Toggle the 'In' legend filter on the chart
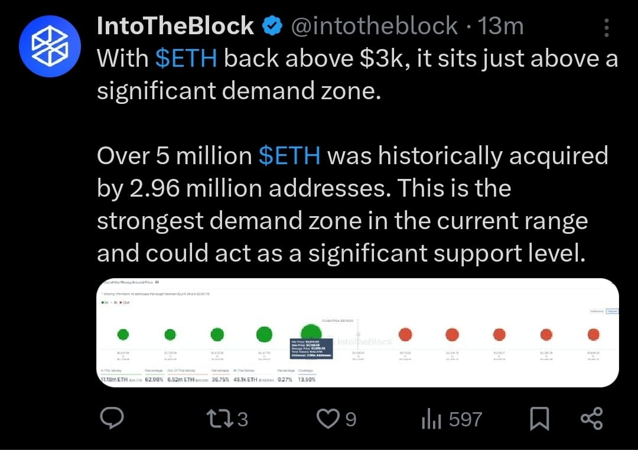The width and height of the screenshot is (638, 450). click(x=105, y=302)
